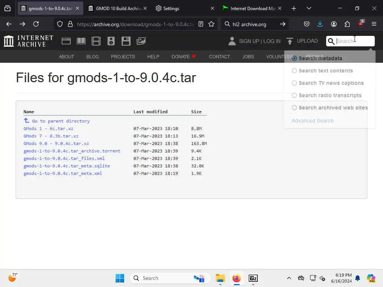Viewport: 383px width, 287px height.
Task: Go forward with the browser forward arrow
Action: (22, 24)
